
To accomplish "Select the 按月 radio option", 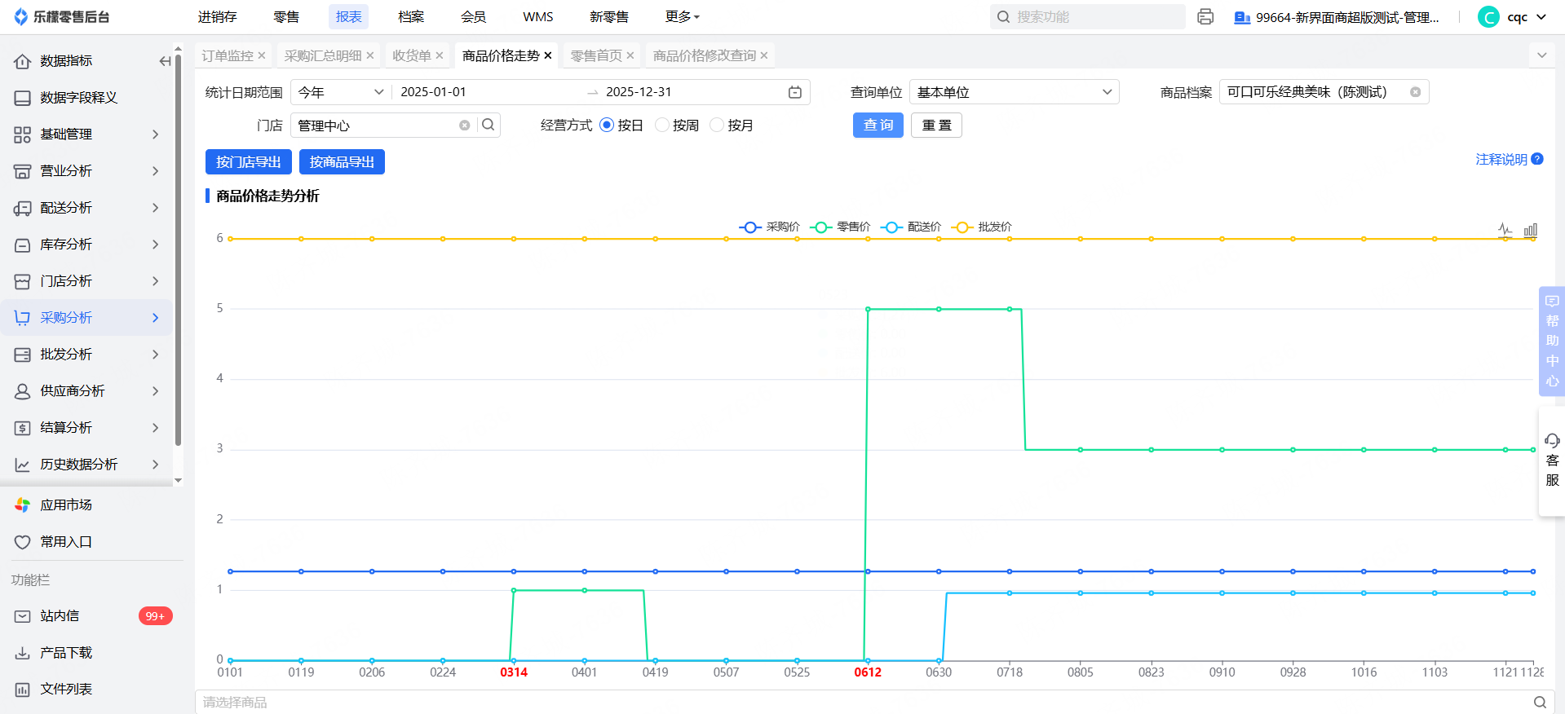I will tap(717, 125).
